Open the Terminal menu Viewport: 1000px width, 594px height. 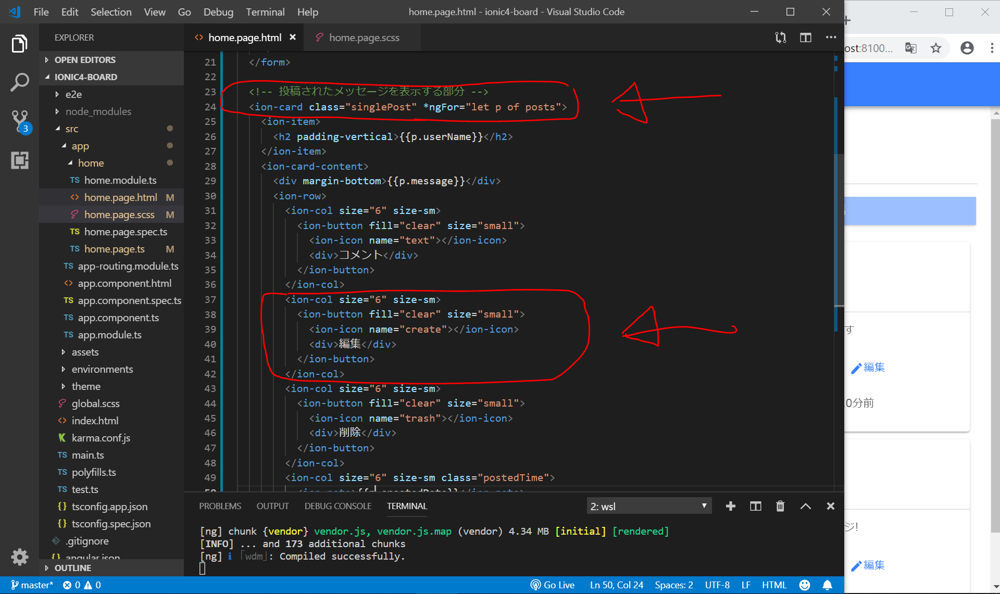[265, 11]
